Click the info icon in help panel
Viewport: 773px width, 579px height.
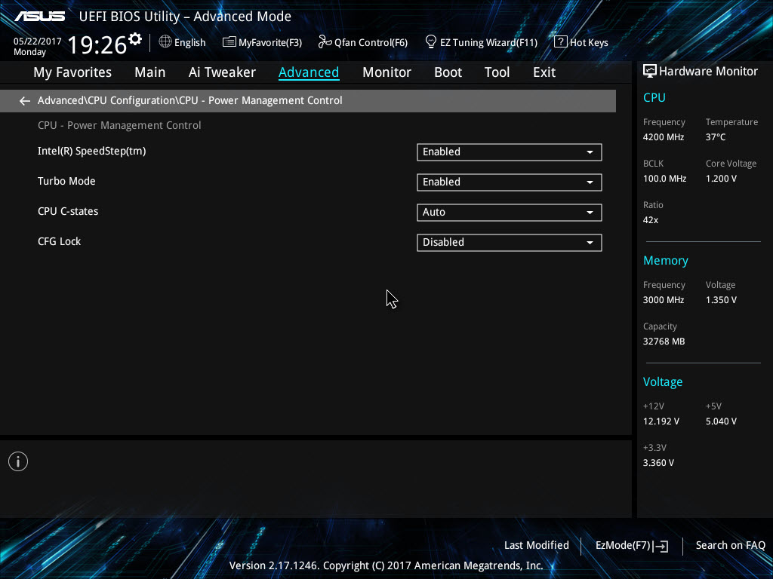[18, 461]
